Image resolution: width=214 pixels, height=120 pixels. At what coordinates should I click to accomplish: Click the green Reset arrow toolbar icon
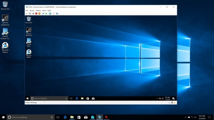tap(46, 14)
